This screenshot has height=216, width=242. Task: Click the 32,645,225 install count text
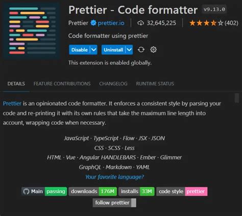tap(161, 23)
